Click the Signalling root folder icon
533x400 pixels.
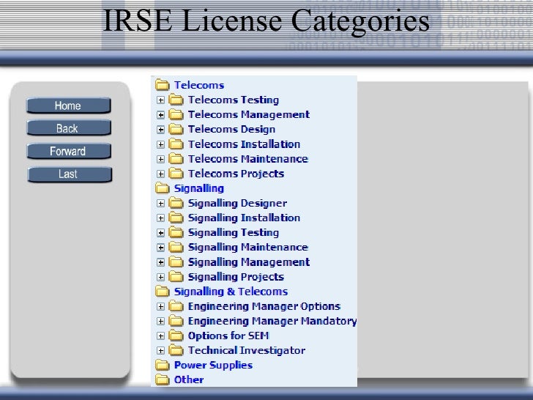[x=162, y=188]
